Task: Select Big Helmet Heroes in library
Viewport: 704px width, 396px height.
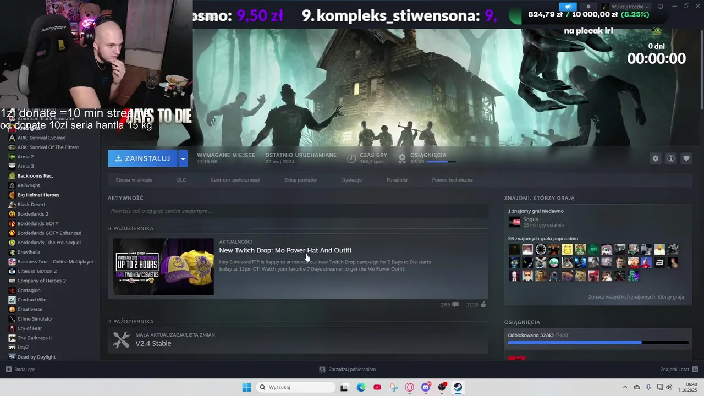Action: tap(38, 195)
